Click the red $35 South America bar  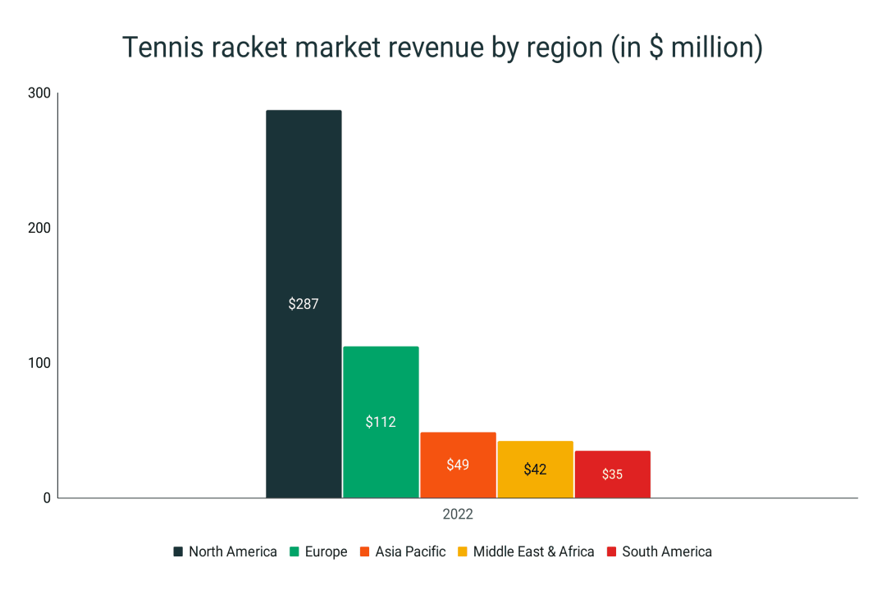point(613,473)
